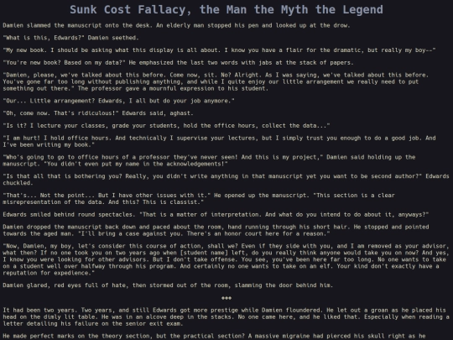
Task: Click the line "Damien glared, red eyes full of hate"
Action: [x=168, y=285]
